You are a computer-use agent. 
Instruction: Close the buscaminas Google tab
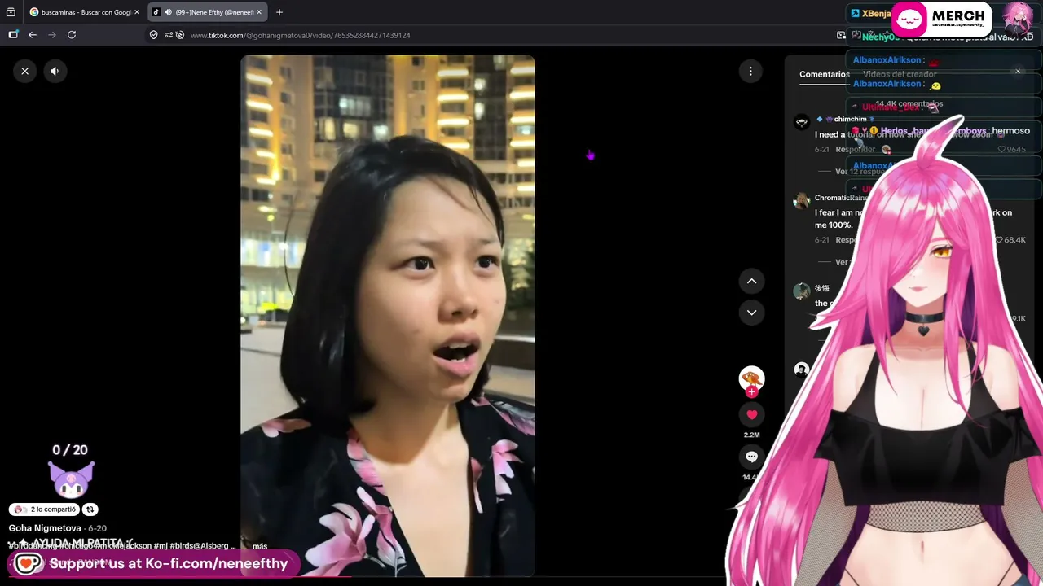coord(137,12)
